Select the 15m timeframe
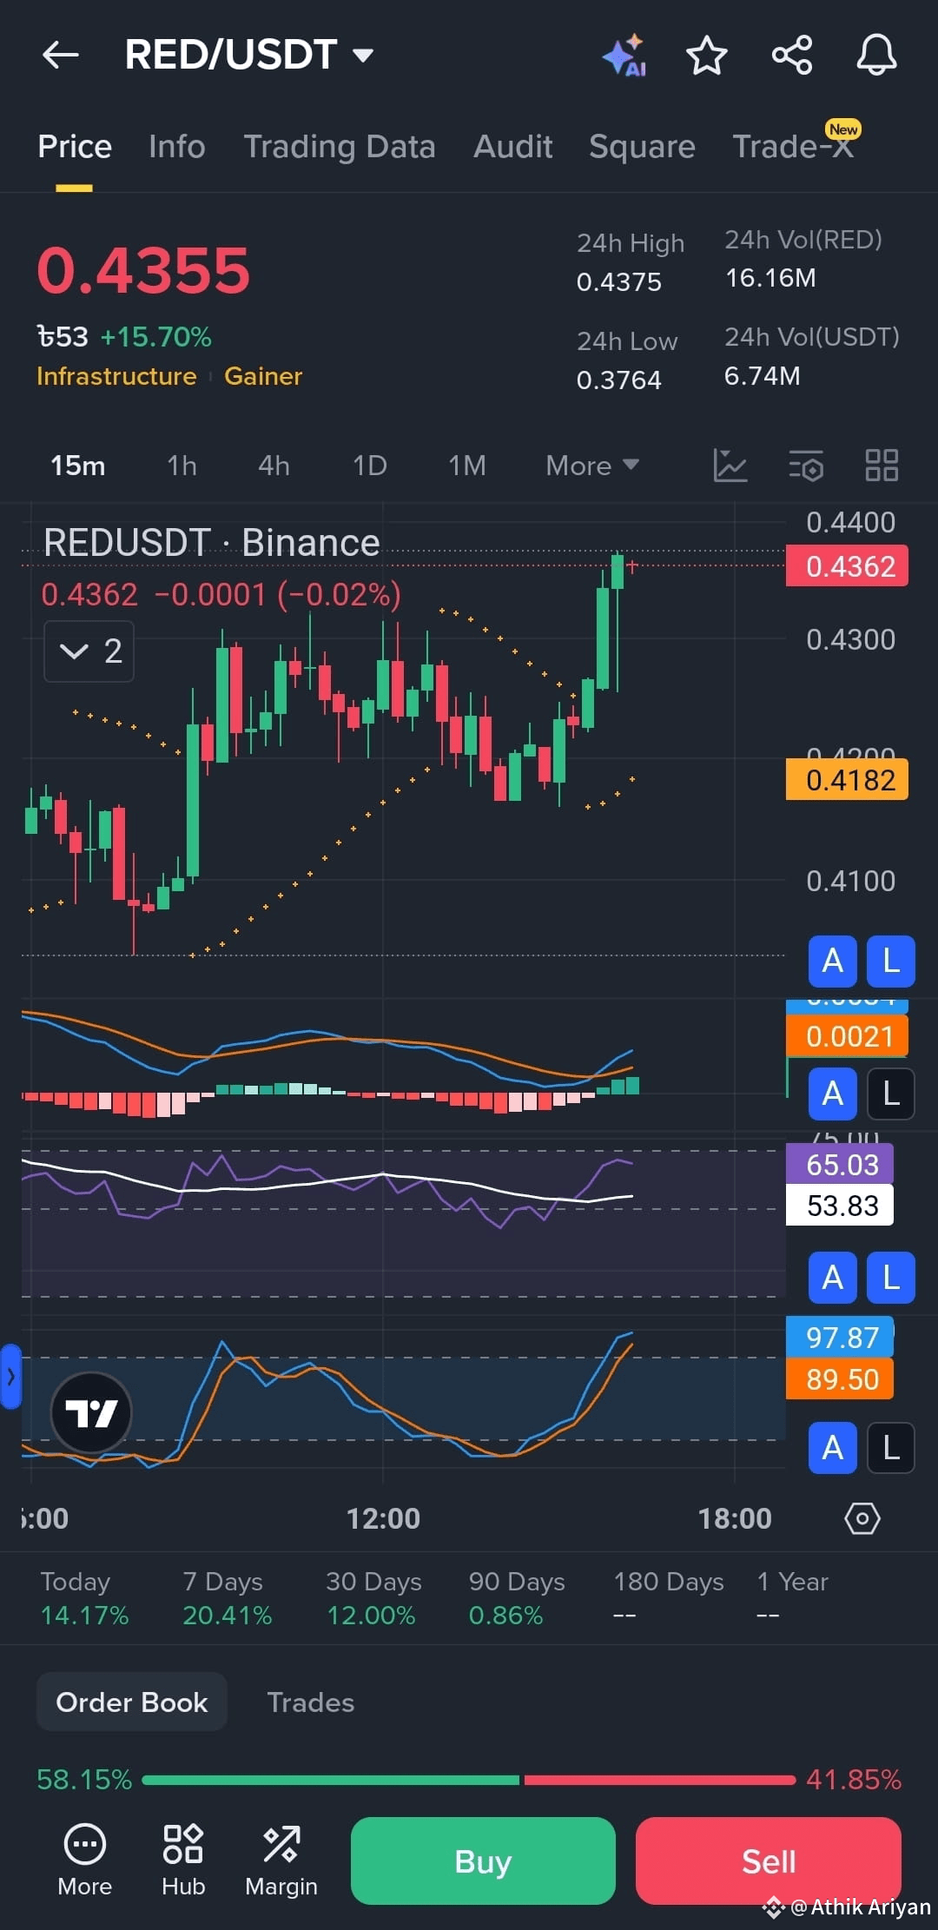 pos(78,466)
